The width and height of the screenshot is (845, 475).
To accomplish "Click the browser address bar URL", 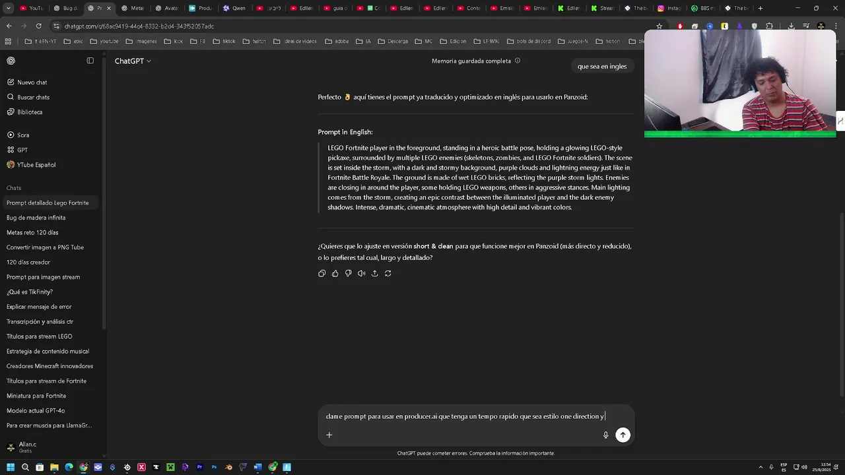I will click(139, 26).
